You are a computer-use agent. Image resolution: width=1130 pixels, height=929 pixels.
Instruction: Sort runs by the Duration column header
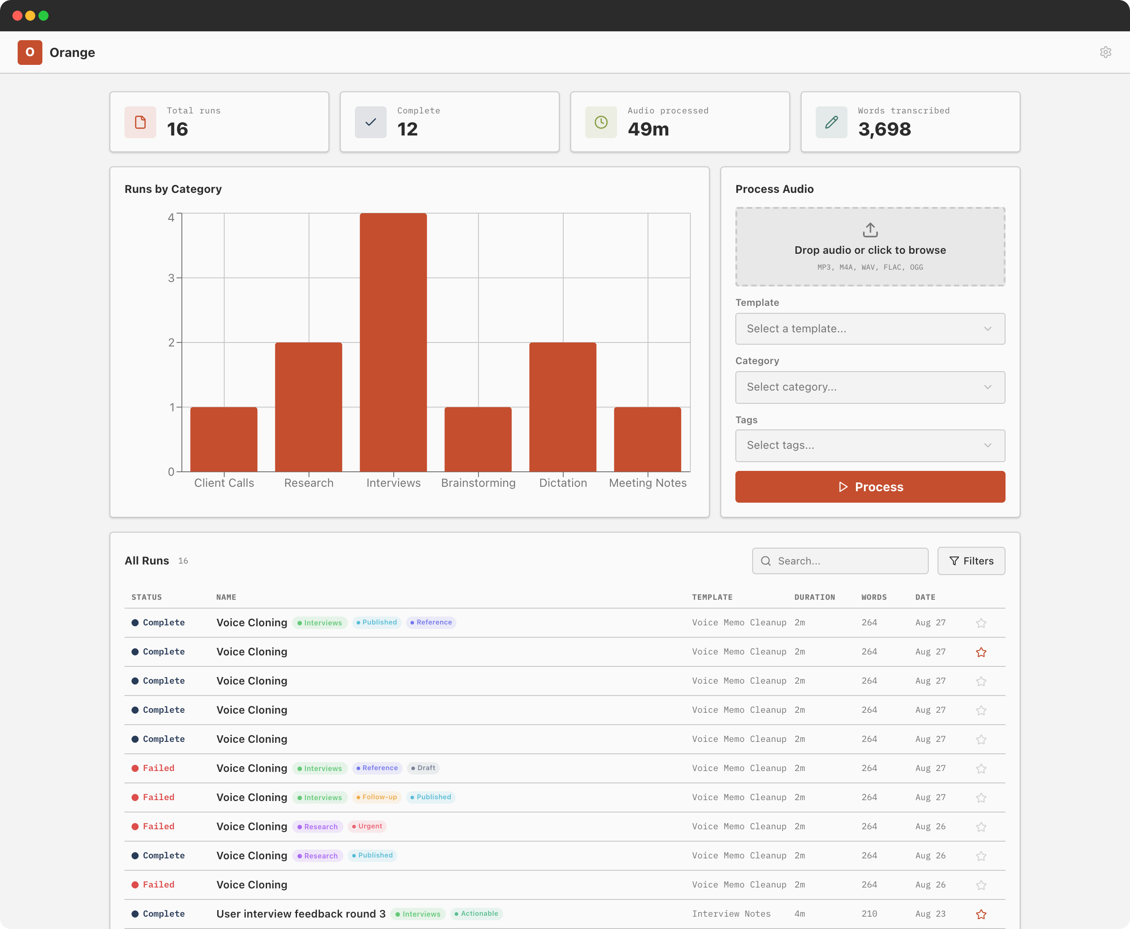pos(814,597)
